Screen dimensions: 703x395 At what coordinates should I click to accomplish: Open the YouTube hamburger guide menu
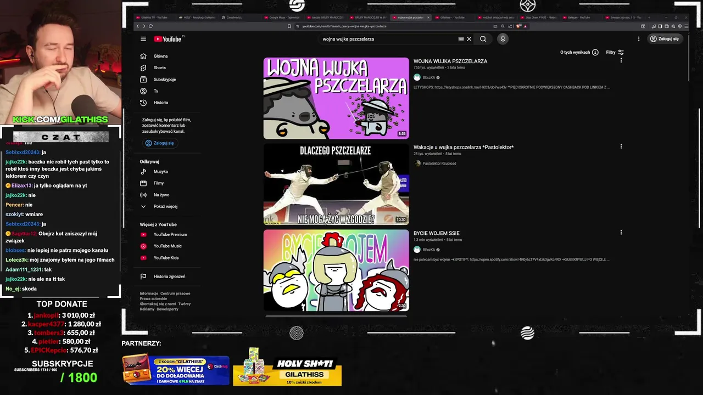pos(143,39)
